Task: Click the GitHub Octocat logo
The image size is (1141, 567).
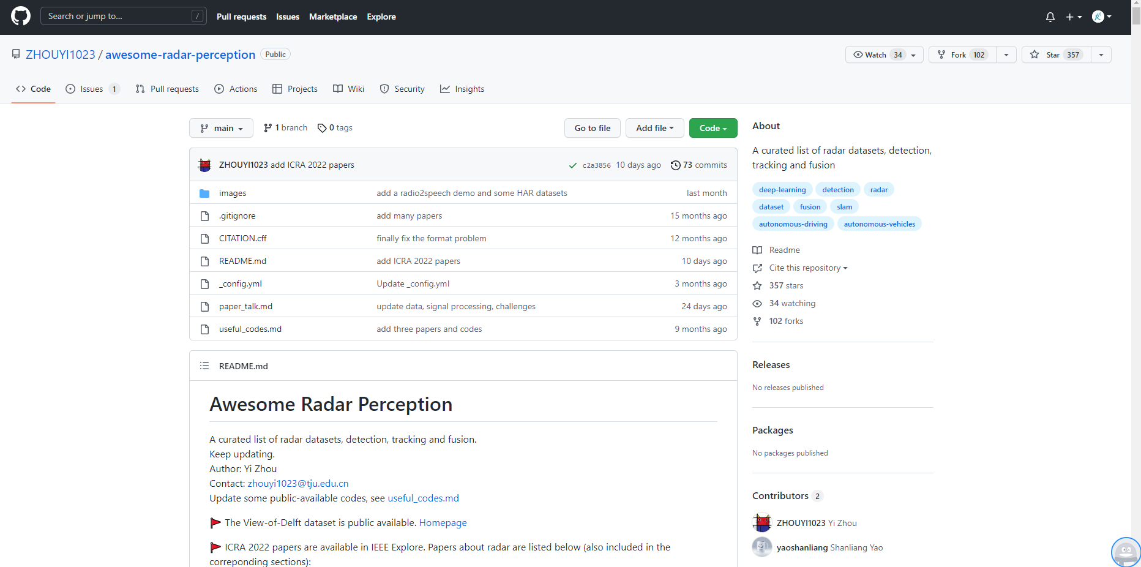Action: [x=21, y=17]
